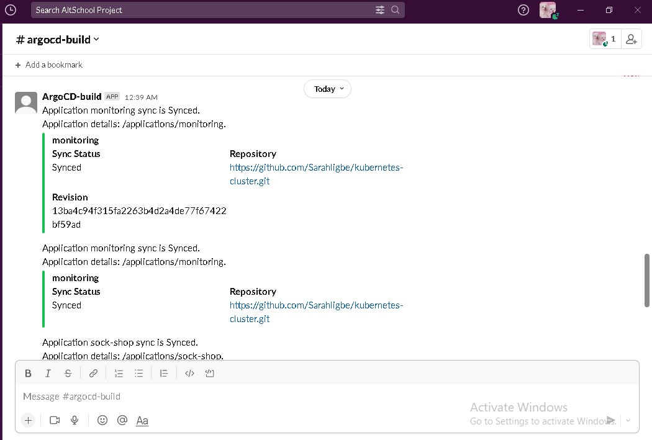Open send options dropdown arrow
This screenshot has width=652, height=440.
[628, 421]
